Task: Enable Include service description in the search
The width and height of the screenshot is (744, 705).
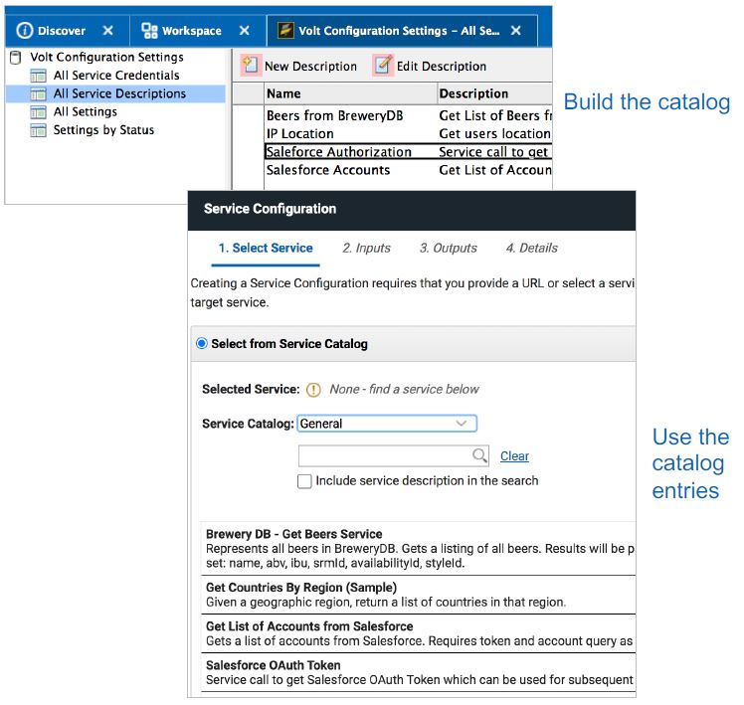Action: [304, 481]
